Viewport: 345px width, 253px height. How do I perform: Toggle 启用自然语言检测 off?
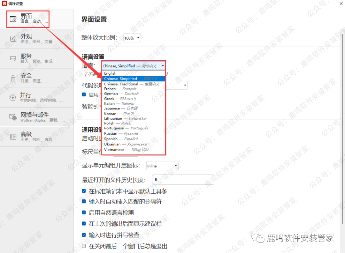pyautogui.click(x=84, y=212)
